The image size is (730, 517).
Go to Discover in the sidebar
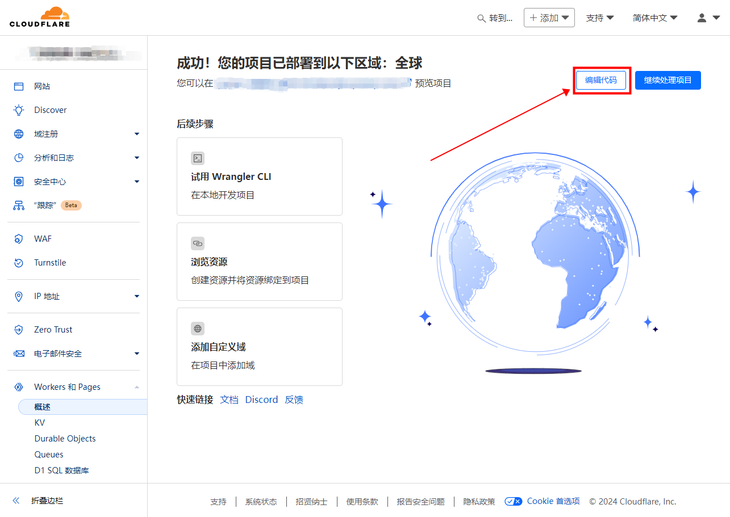pyautogui.click(x=51, y=110)
